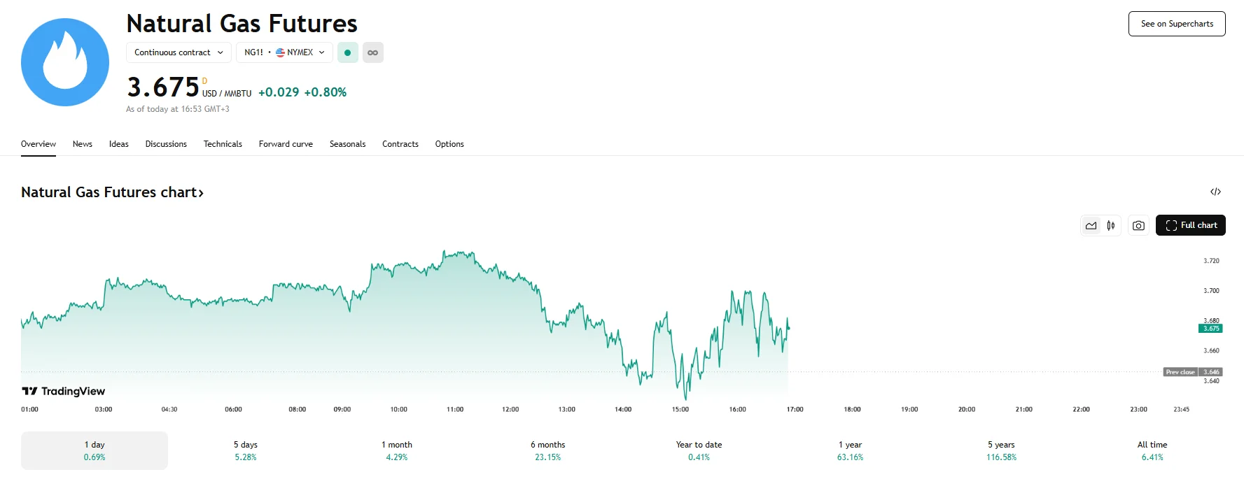Click the 3.675 current price label on axis
The width and height of the screenshot is (1244, 486).
[x=1210, y=329]
